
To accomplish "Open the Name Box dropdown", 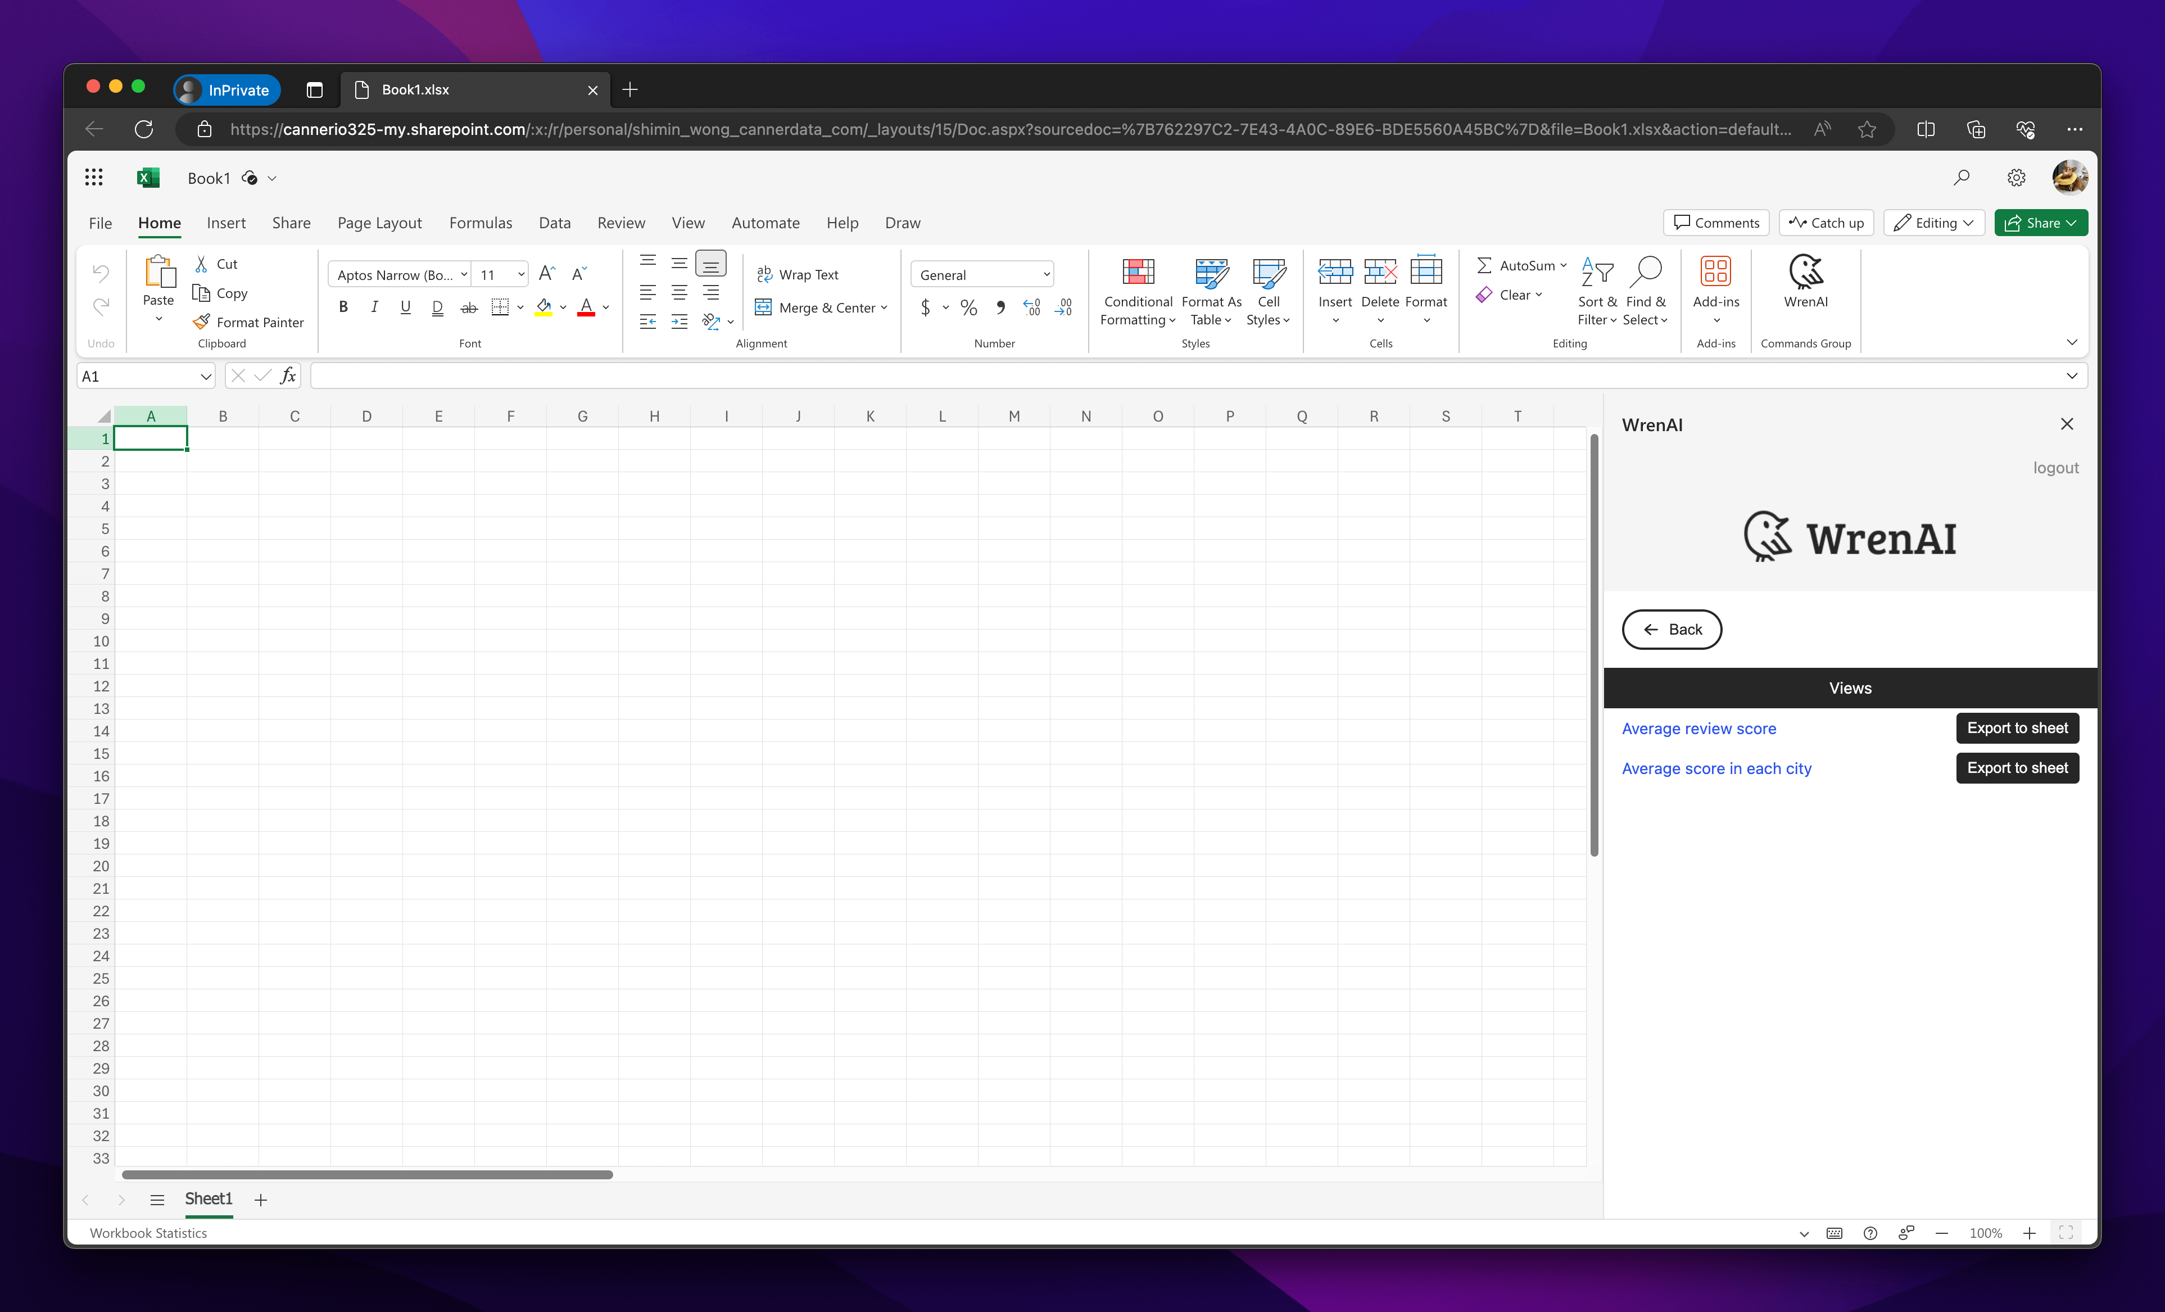I will (x=206, y=376).
